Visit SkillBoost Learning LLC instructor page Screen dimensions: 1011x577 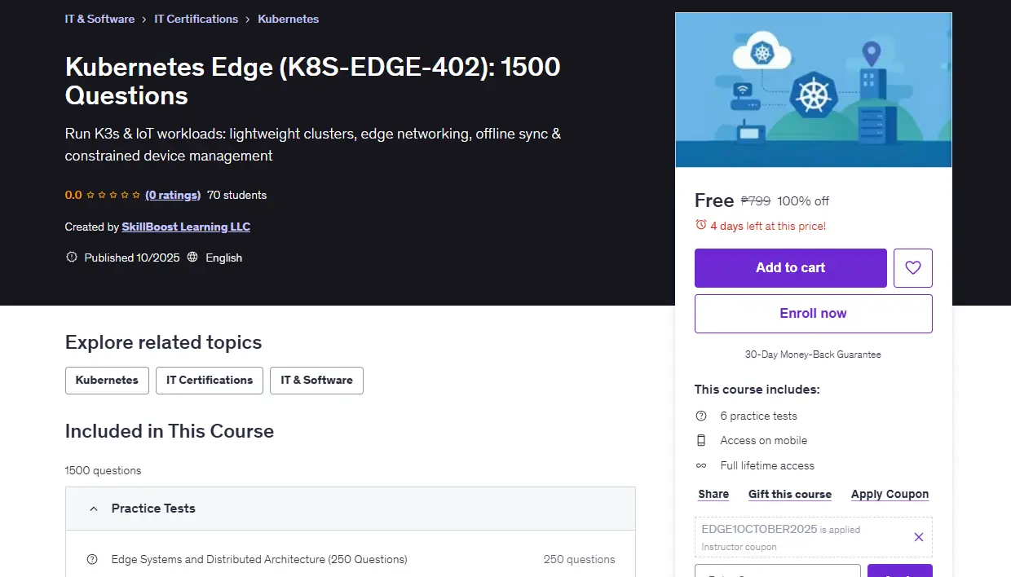(186, 227)
